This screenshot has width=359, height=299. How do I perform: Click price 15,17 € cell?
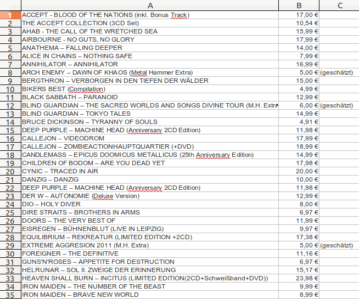pos(299,270)
